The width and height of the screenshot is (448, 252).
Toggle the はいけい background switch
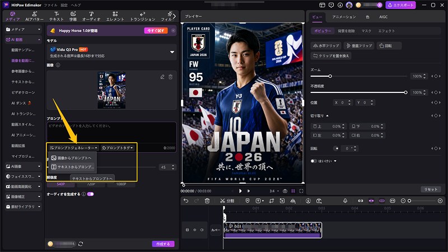tap(314, 161)
